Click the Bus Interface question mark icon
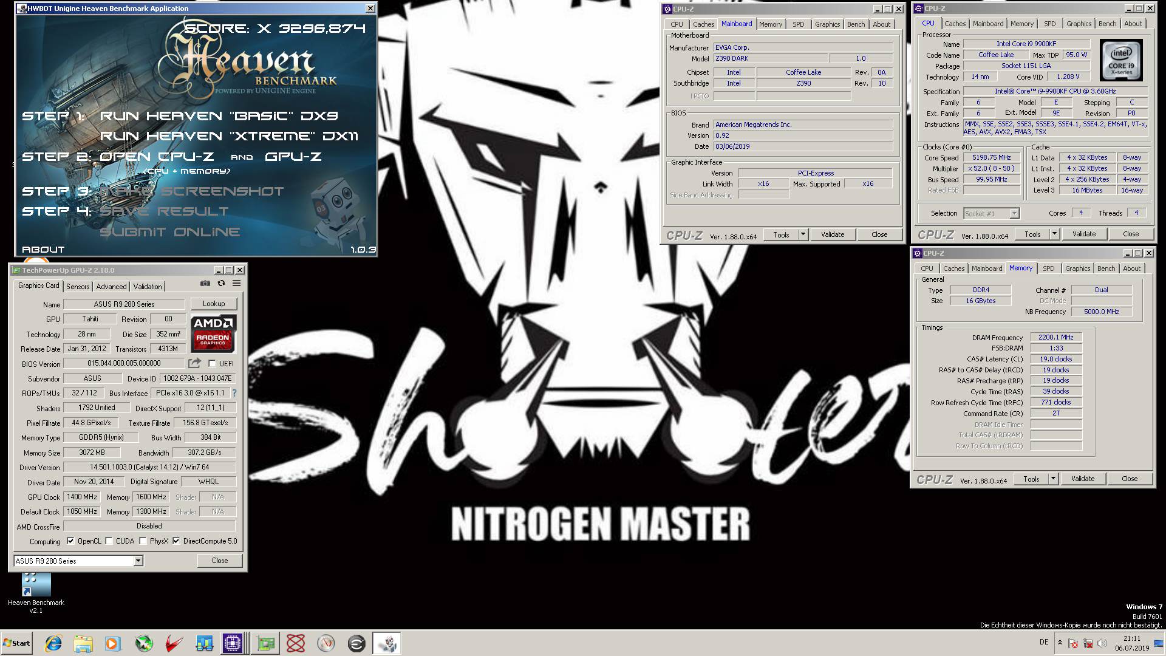This screenshot has width=1166, height=656. point(234,393)
